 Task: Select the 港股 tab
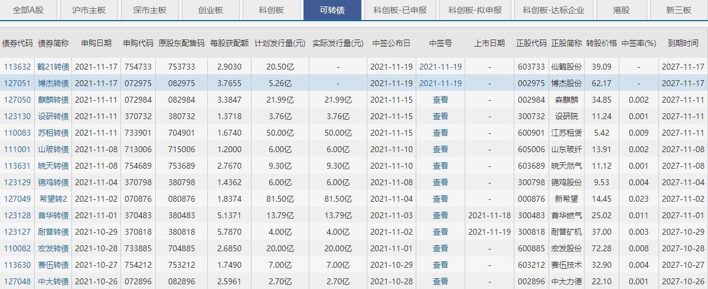(622, 10)
